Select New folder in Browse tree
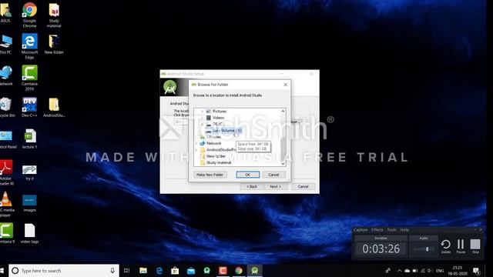493x277 pixels. click(213, 156)
